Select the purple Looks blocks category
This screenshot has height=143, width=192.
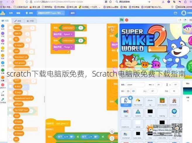3,34
